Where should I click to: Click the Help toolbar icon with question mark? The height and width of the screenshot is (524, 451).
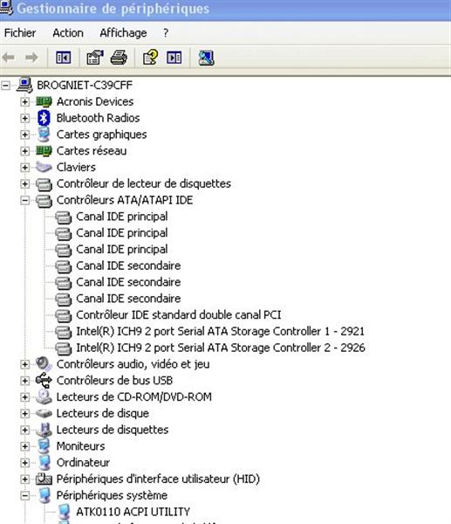[x=151, y=58]
